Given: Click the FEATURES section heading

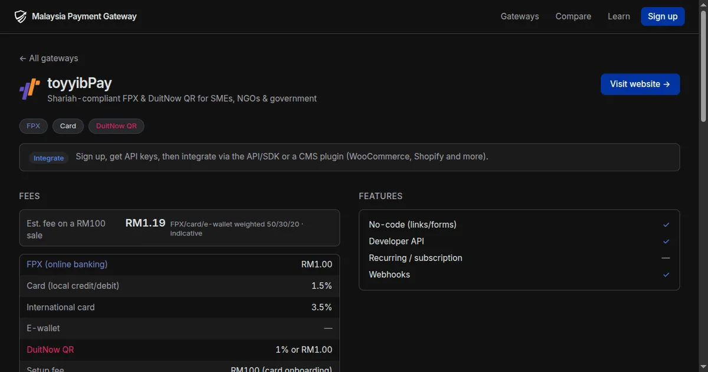Looking at the screenshot, I should pyautogui.click(x=381, y=196).
